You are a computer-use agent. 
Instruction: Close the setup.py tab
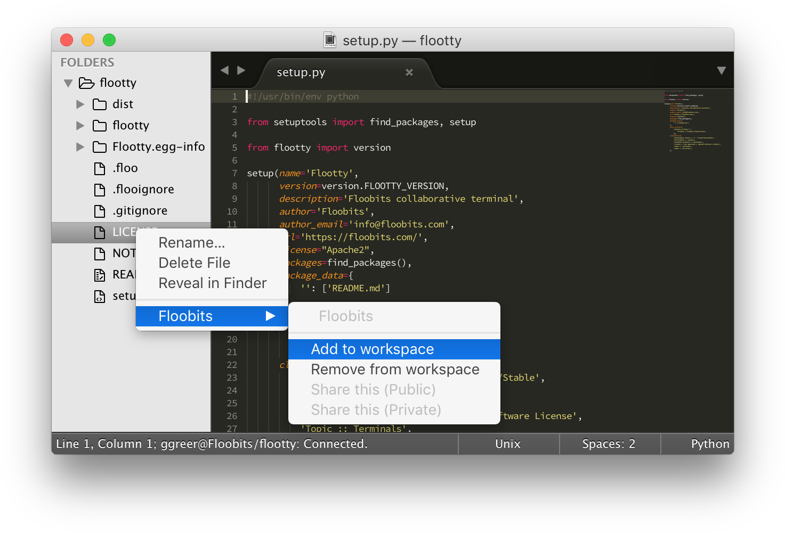click(x=409, y=72)
